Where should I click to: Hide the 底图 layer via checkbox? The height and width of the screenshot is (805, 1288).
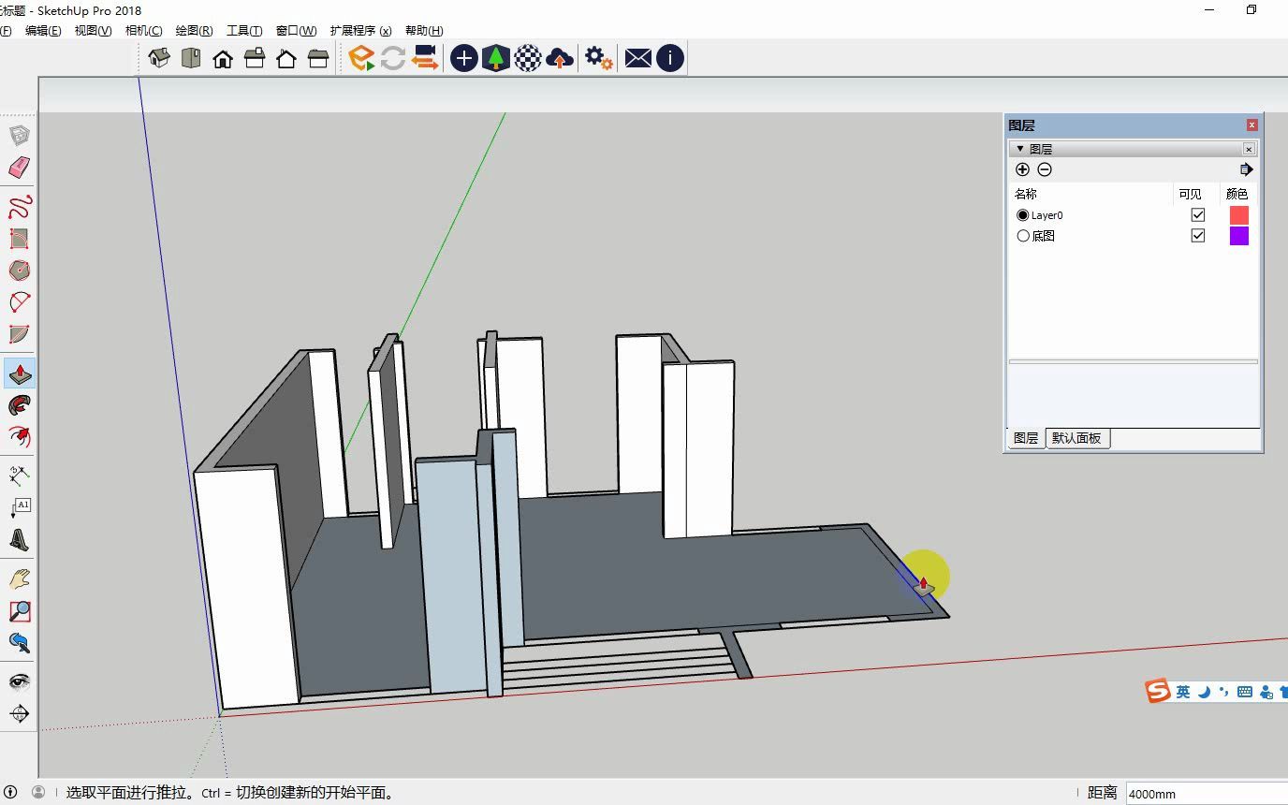[x=1197, y=236]
